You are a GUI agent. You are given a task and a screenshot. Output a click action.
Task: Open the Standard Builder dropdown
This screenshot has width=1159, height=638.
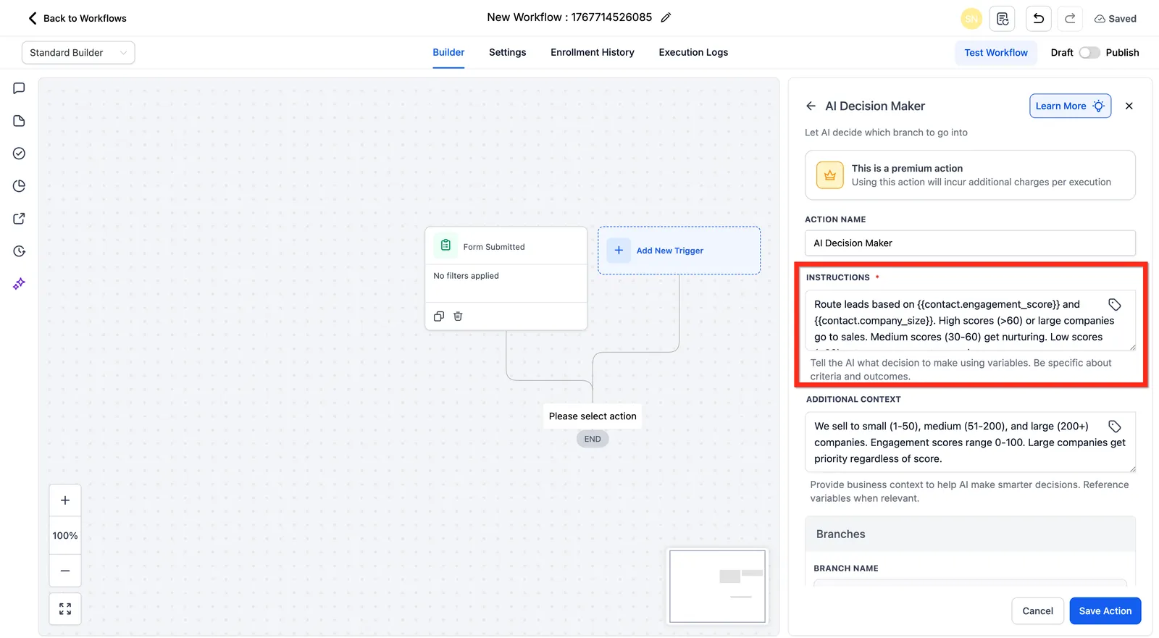click(x=78, y=53)
